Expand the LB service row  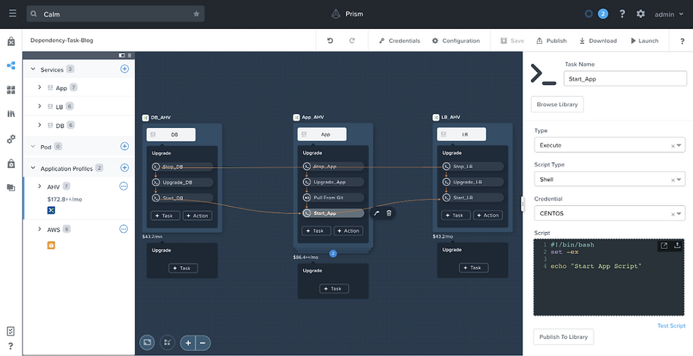(x=40, y=106)
